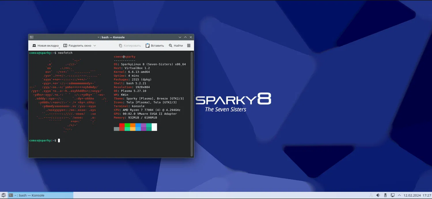
Task: Click the Memory: 932MiB / 6106MiB line
Action: tap(135, 117)
